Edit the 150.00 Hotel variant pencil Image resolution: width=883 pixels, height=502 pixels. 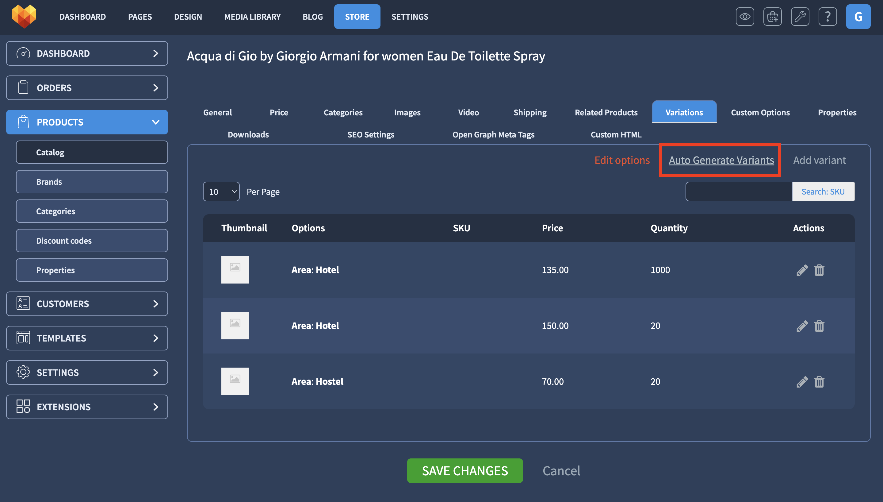coord(802,326)
